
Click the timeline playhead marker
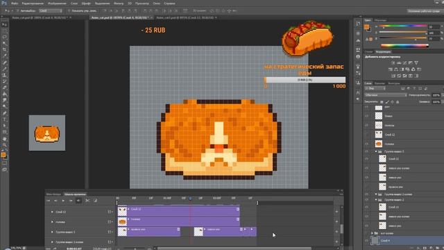pyautogui.click(x=190, y=199)
